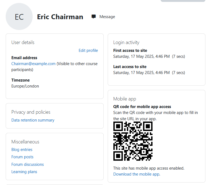This screenshot has height=185, width=210.
Task: Click the Download the mobile app link
Action: click(136, 174)
